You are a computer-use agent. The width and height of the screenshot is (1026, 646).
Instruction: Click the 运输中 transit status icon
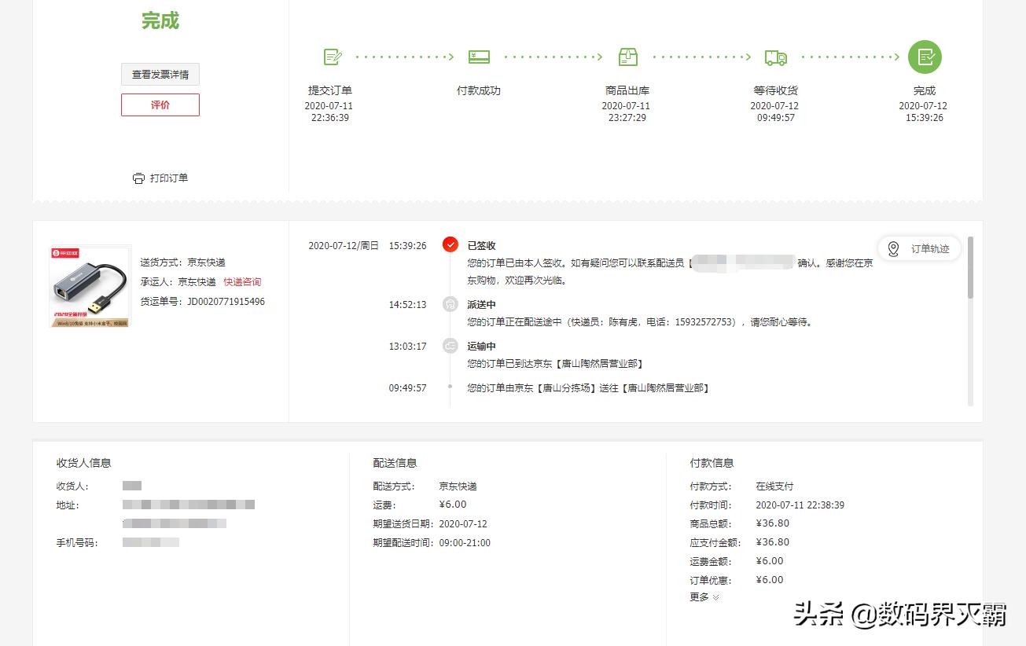[x=450, y=346]
